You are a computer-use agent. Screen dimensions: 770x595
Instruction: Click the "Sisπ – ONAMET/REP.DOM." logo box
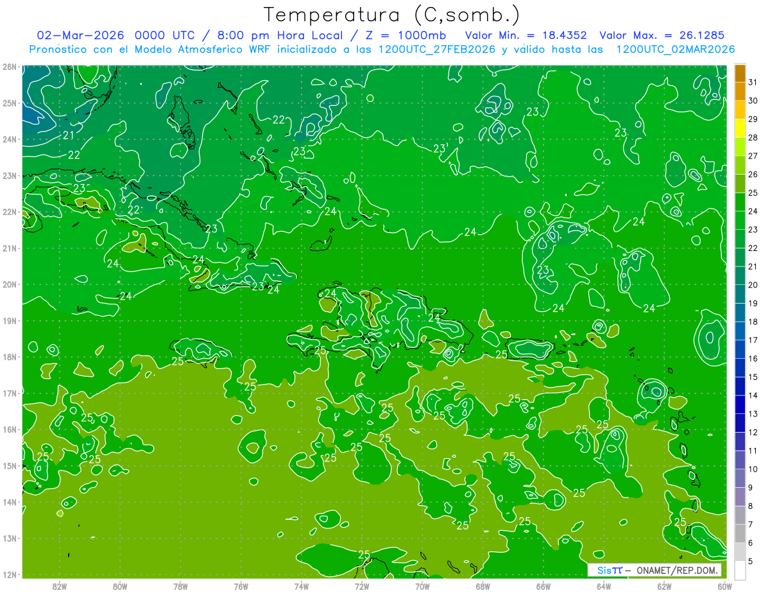(x=654, y=570)
